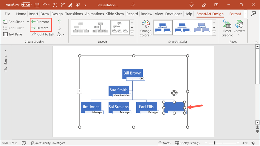Click Add Shape button

tap(14, 22)
